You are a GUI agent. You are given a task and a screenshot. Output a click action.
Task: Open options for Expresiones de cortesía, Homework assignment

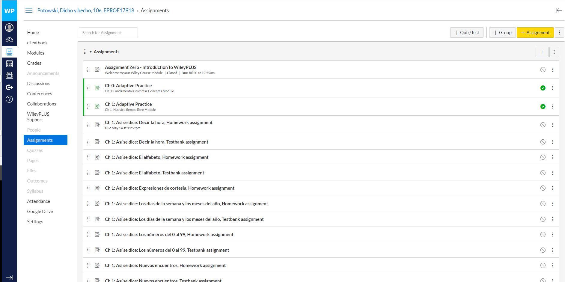tap(552, 188)
